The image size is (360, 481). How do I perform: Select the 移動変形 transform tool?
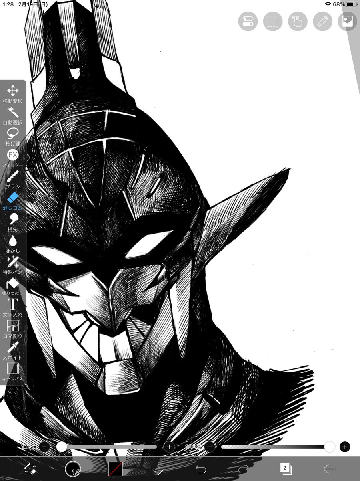coord(13,94)
